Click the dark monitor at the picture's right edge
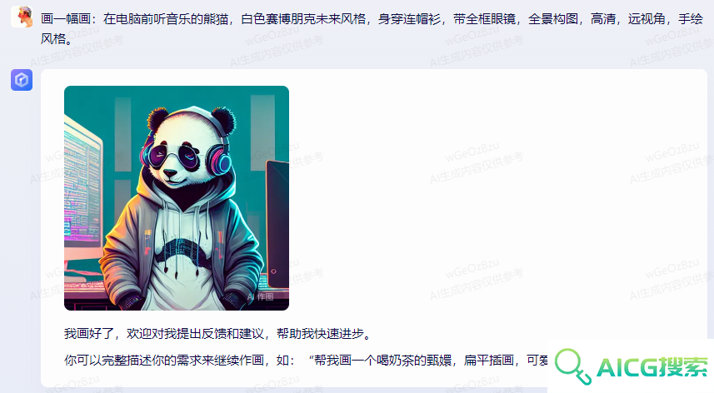The image size is (714, 393). tap(277, 224)
